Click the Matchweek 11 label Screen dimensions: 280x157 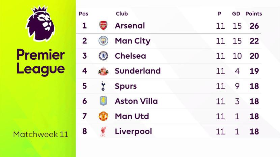[40, 134]
